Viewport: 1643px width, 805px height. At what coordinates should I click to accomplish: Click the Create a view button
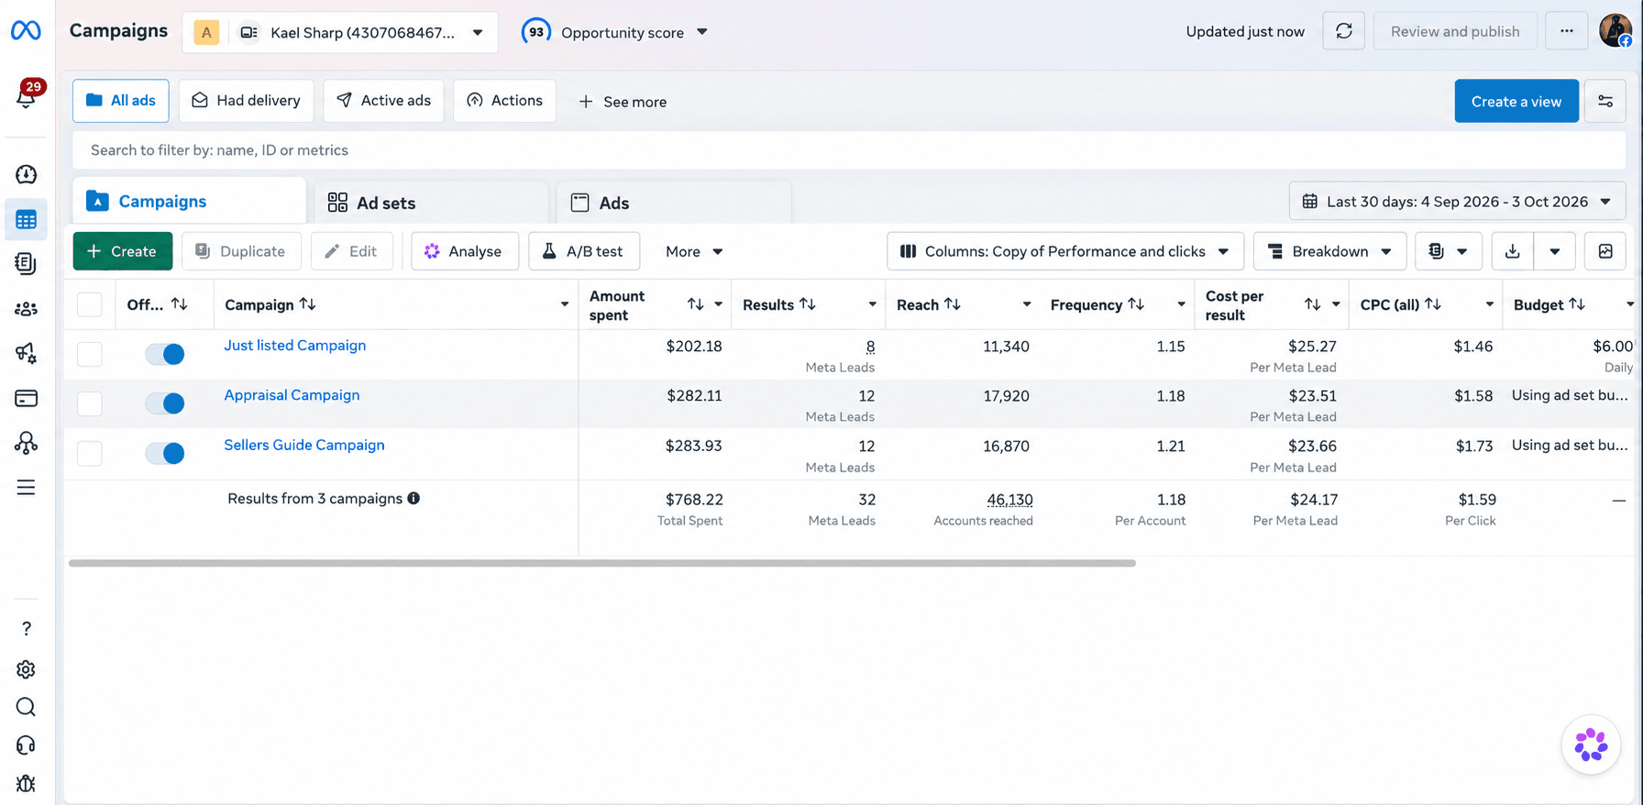[x=1516, y=101]
